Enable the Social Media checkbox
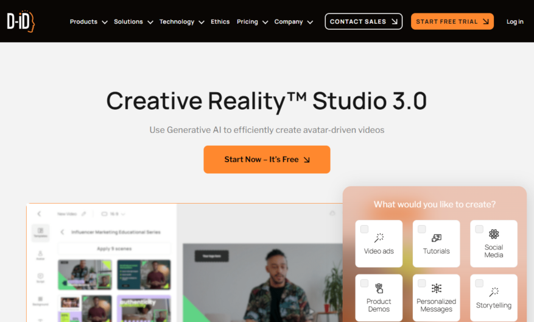The height and width of the screenshot is (322, 534). tap(479, 229)
